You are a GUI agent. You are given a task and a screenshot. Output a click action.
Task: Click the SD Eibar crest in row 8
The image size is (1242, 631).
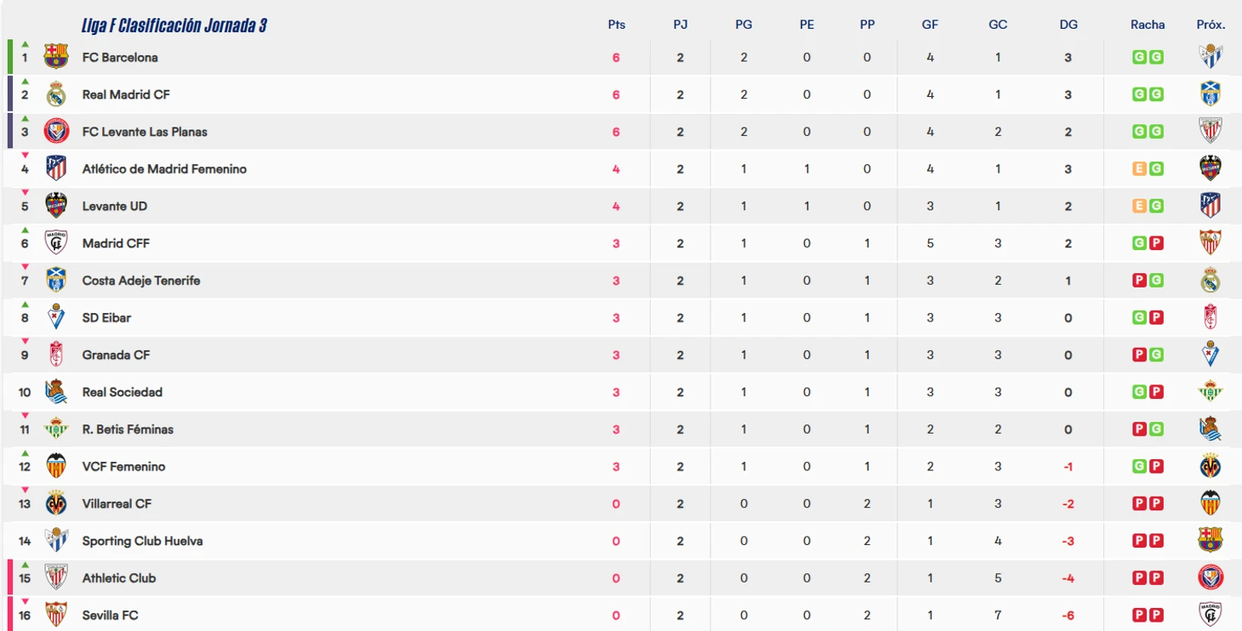point(56,317)
